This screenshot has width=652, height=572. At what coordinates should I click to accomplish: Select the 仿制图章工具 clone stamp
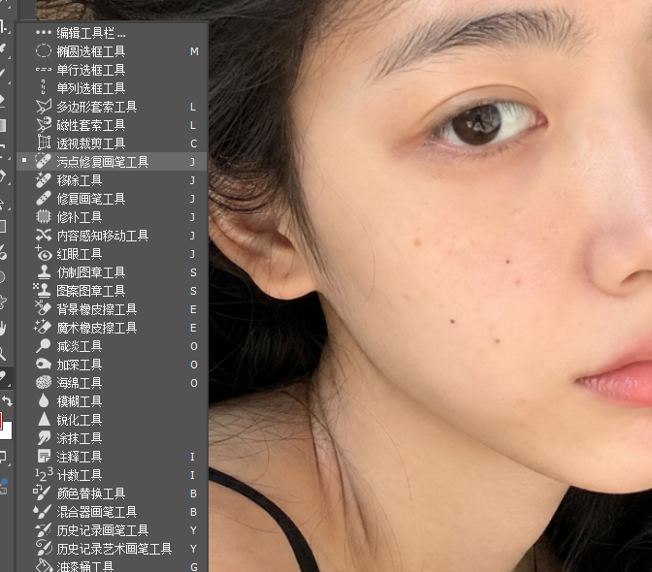tap(112, 272)
